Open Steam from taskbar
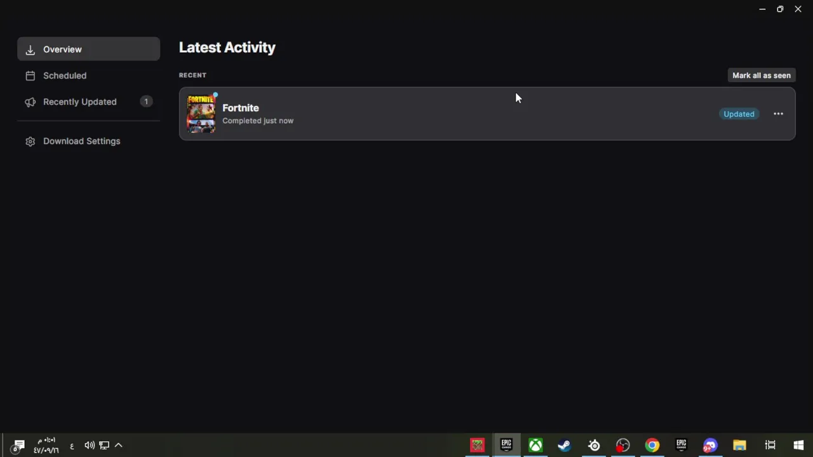The width and height of the screenshot is (813, 457). coord(564,445)
